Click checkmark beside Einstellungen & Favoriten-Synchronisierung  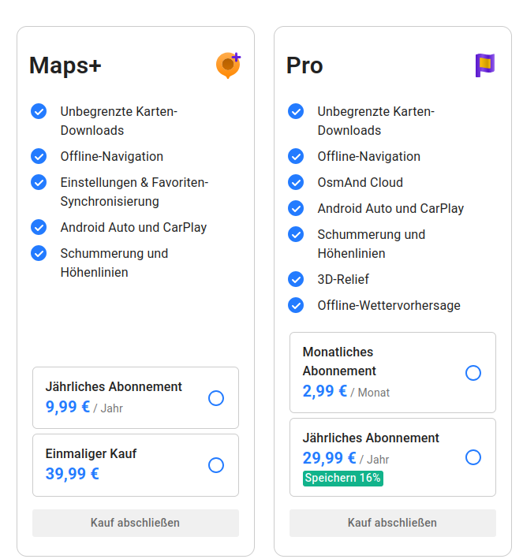(39, 182)
